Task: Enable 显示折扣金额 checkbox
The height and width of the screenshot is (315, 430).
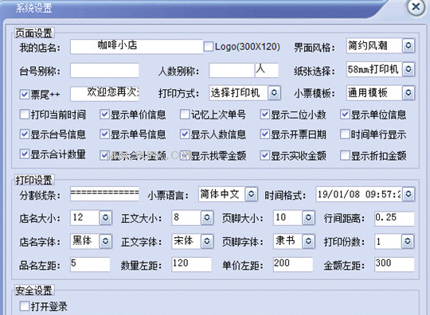Action: (345, 156)
